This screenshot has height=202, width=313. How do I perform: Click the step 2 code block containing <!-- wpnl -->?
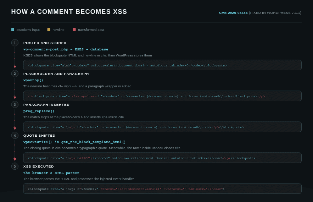click(162, 96)
